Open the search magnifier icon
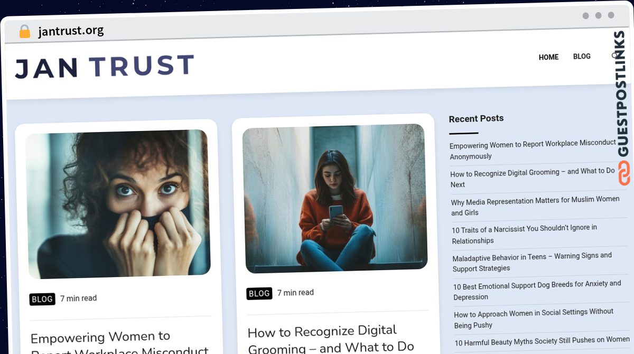This screenshot has height=354, width=634. click(x=615, y=55)
